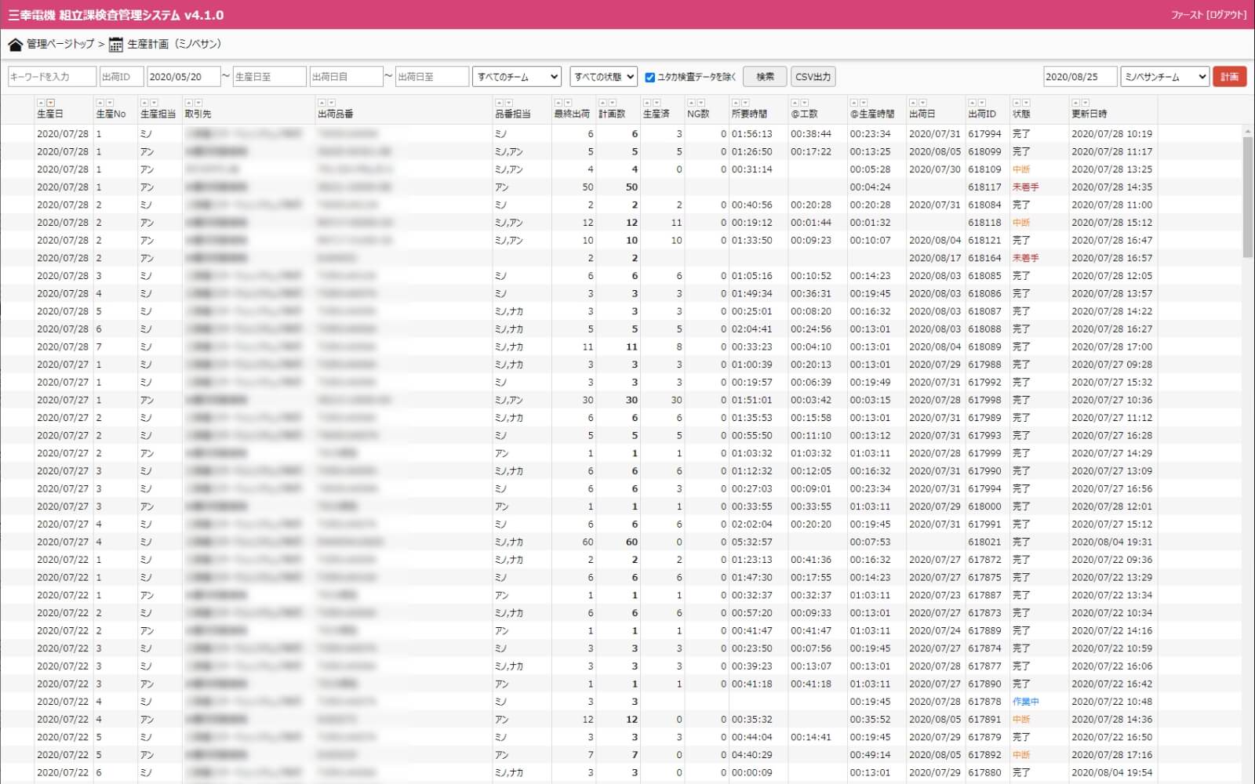Click 所要時間 cell 05:32:57
1255x784 pixels.
coord(751,542)
